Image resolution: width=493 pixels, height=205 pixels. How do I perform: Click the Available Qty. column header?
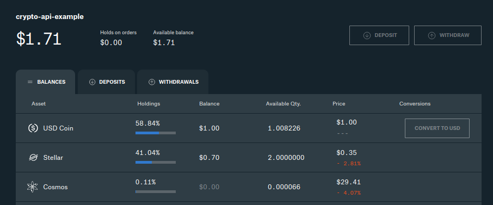coord(284,104)
